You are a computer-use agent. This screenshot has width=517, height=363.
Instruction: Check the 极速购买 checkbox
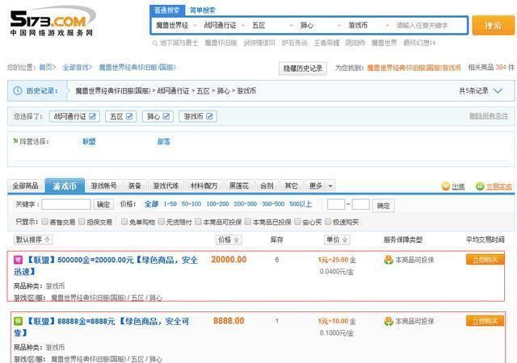328,221
